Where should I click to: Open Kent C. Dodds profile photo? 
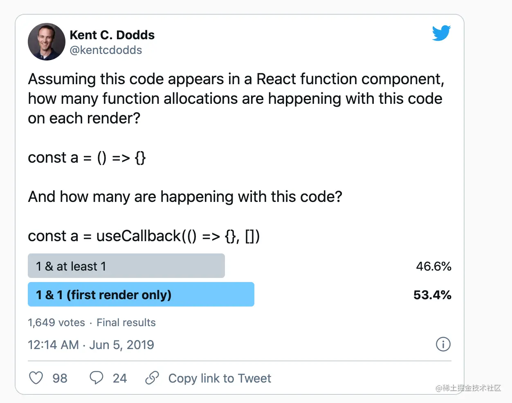(x=47, y=42)
